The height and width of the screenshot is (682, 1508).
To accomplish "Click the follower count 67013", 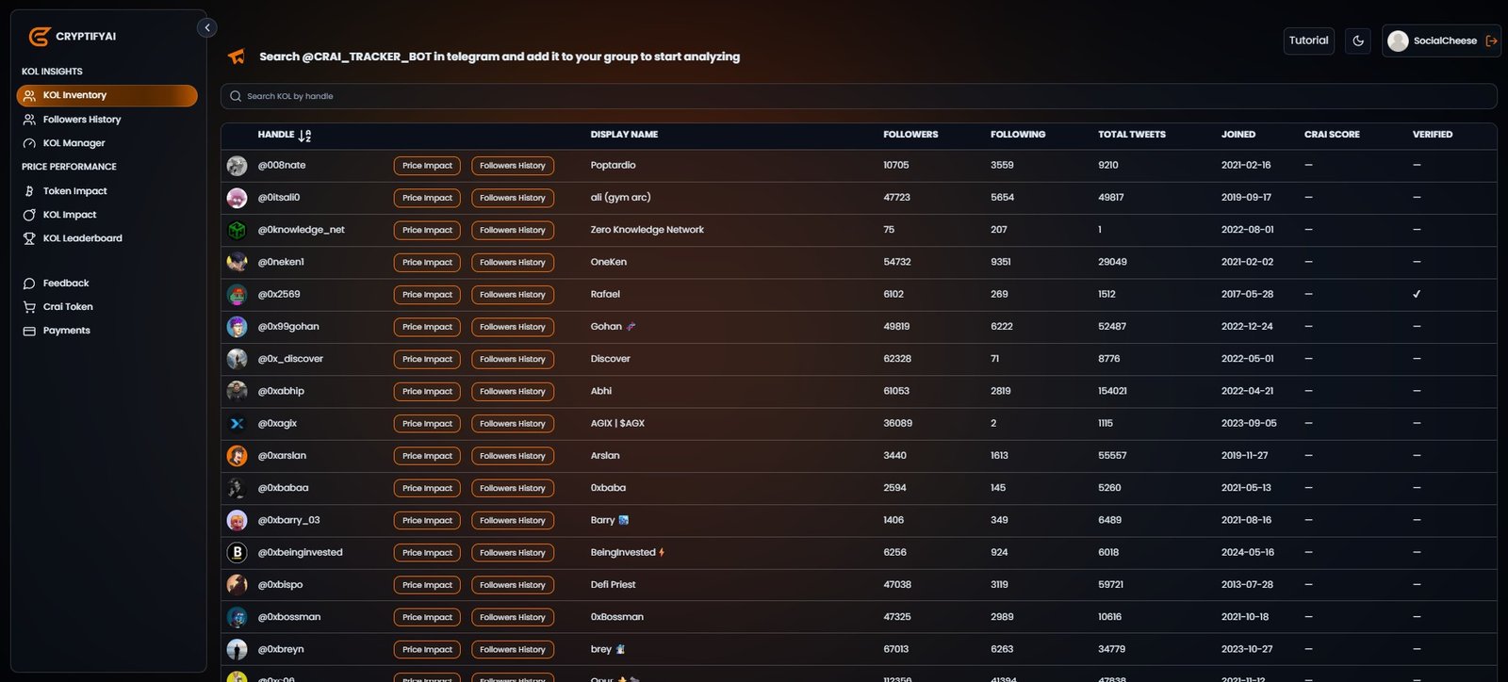I will pyautogui.click(x=896, y=649).
